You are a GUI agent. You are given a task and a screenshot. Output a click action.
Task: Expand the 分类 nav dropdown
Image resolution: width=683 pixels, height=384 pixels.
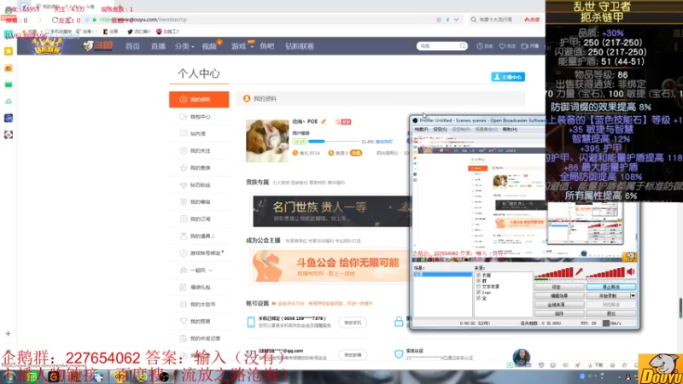[184, 46]
